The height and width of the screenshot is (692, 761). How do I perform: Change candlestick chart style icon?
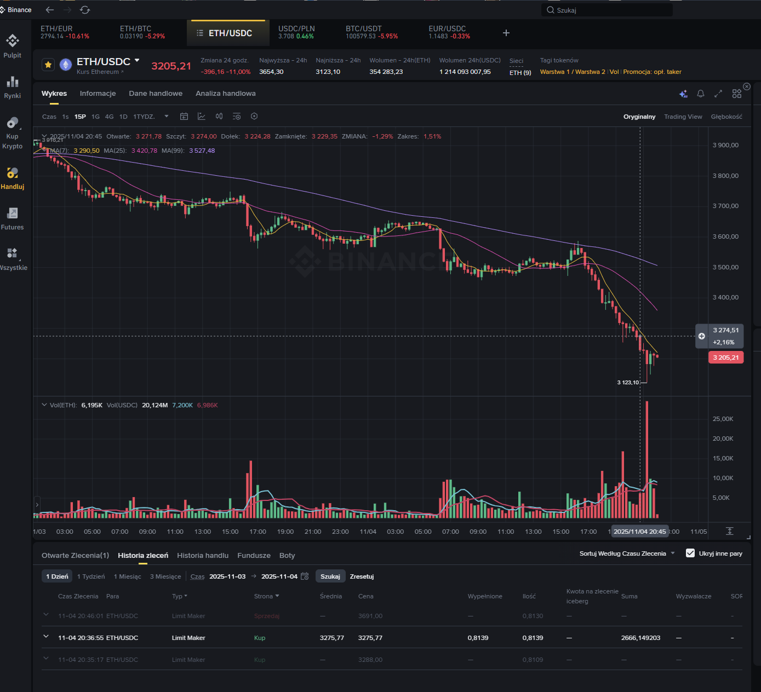pos(219,117)
